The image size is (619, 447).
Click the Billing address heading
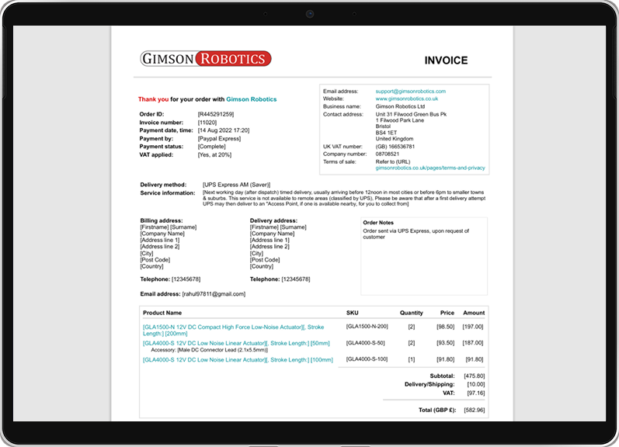[161, 220]
